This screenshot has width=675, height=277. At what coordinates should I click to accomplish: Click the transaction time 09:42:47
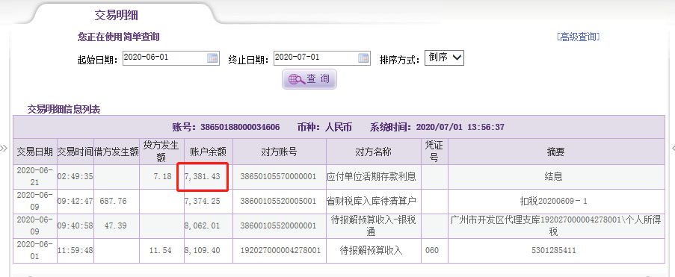coord(75,202)
